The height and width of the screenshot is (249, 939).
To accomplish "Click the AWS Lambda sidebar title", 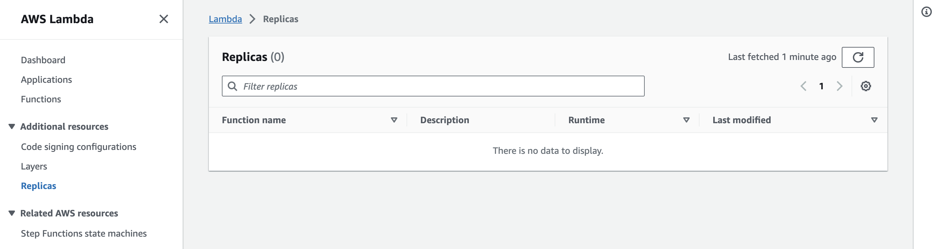I will [57, 19].
